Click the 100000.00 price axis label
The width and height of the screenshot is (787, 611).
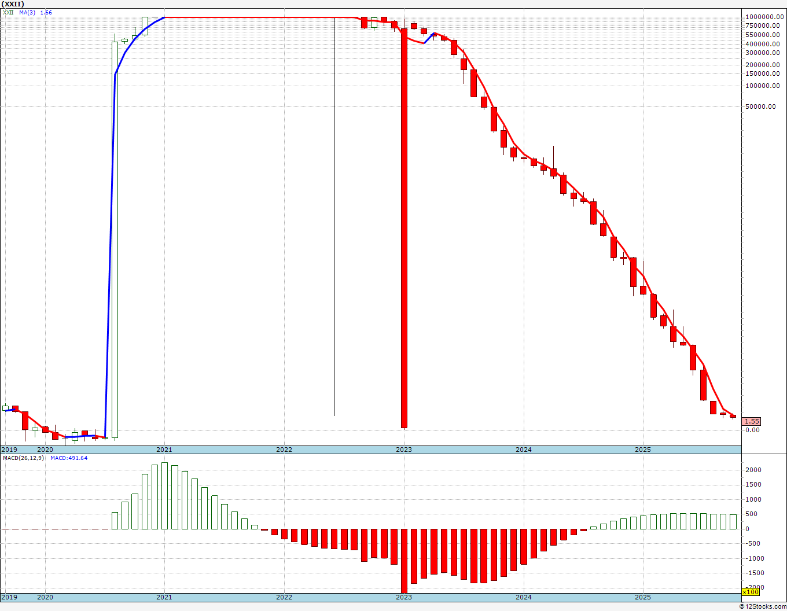[762, 86]
